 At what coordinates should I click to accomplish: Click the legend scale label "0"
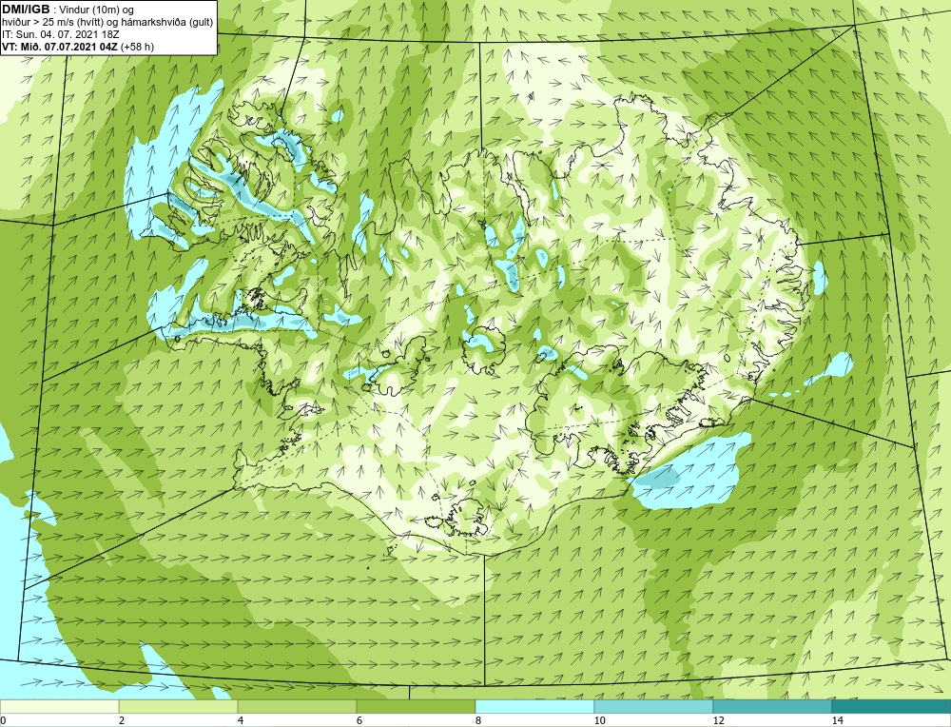[3, 720]
